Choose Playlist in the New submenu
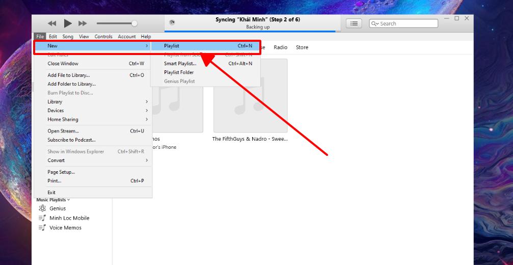Image resolution: width=513 pixels, height=265 pixels. (x=205, y=46)
